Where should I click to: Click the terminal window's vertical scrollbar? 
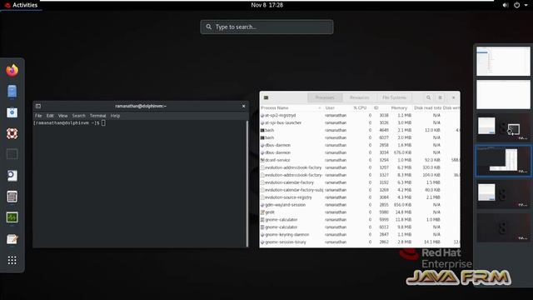[247, 183]
